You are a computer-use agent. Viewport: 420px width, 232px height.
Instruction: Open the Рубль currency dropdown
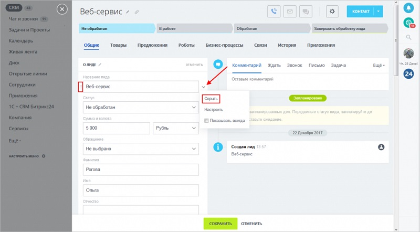[176, 128]
